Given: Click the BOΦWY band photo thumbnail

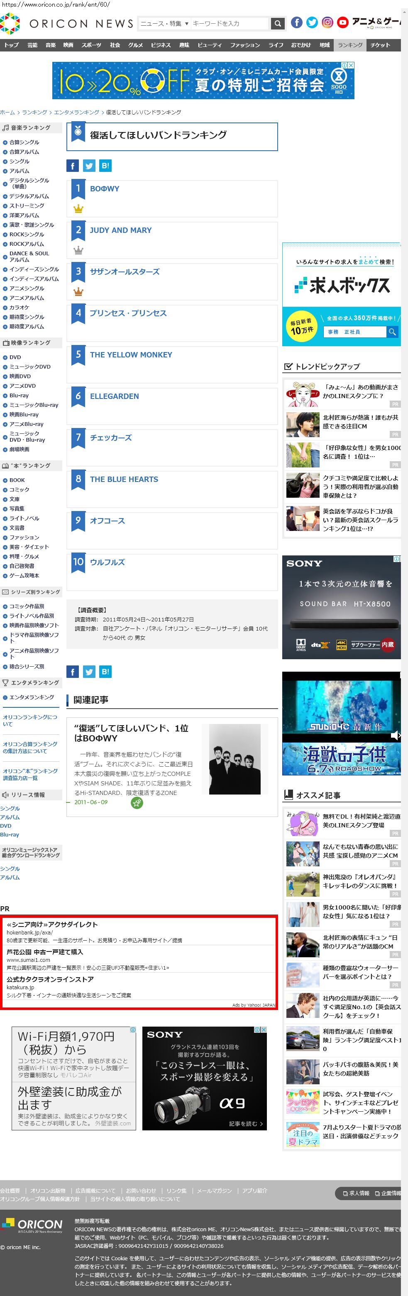Looking at the screenshot, I should pos(235,759).
